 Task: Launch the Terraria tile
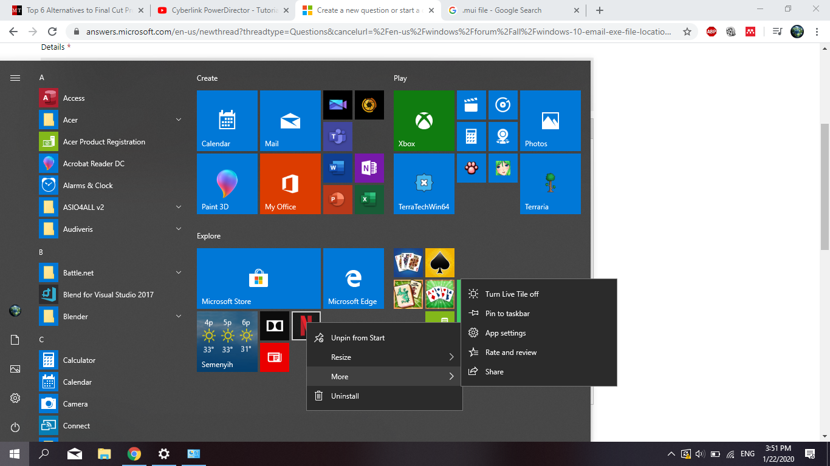pos(550,184)
